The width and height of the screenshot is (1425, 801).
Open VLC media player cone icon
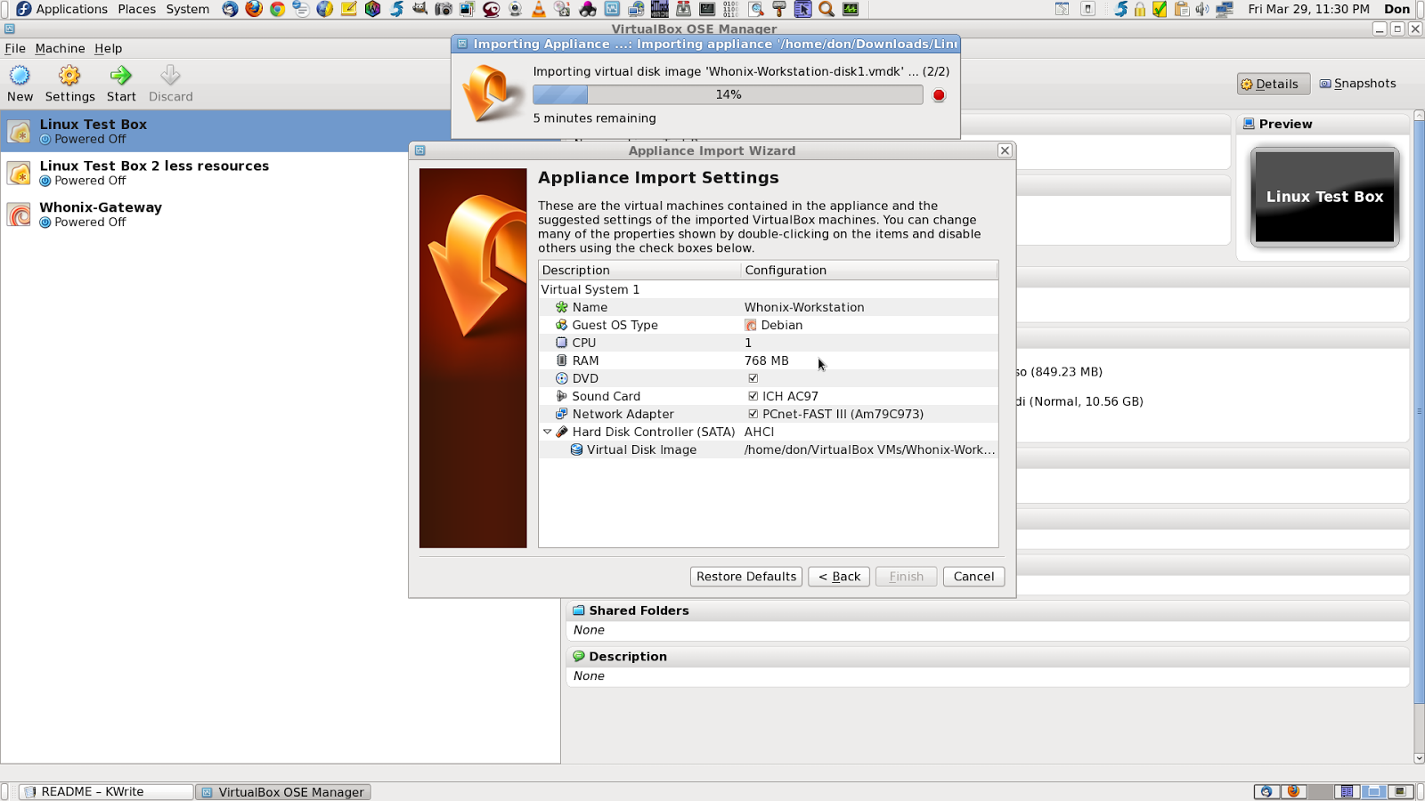(539, 9)
